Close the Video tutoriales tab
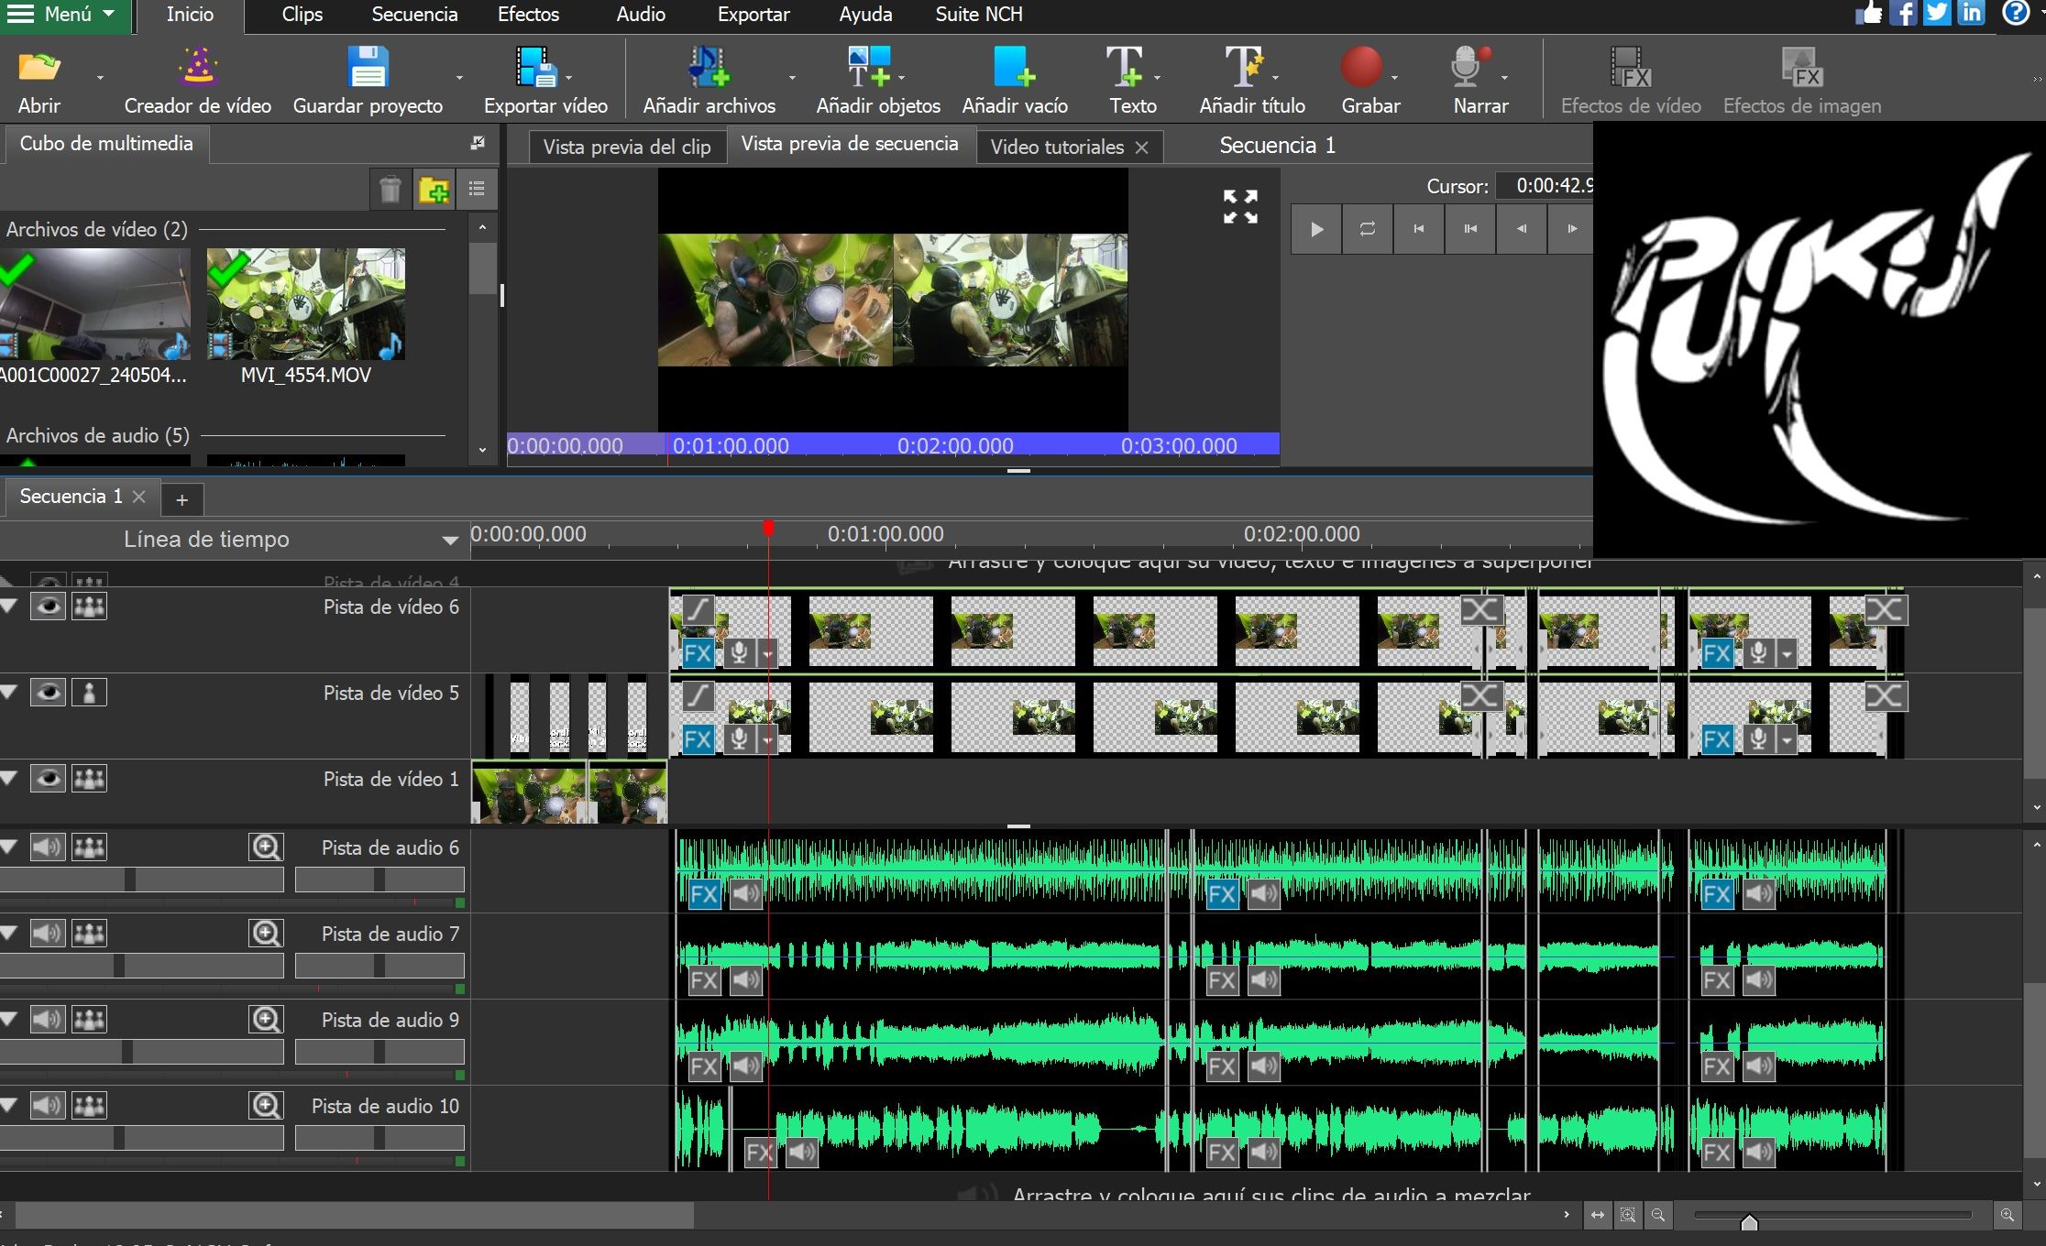 1141,148
